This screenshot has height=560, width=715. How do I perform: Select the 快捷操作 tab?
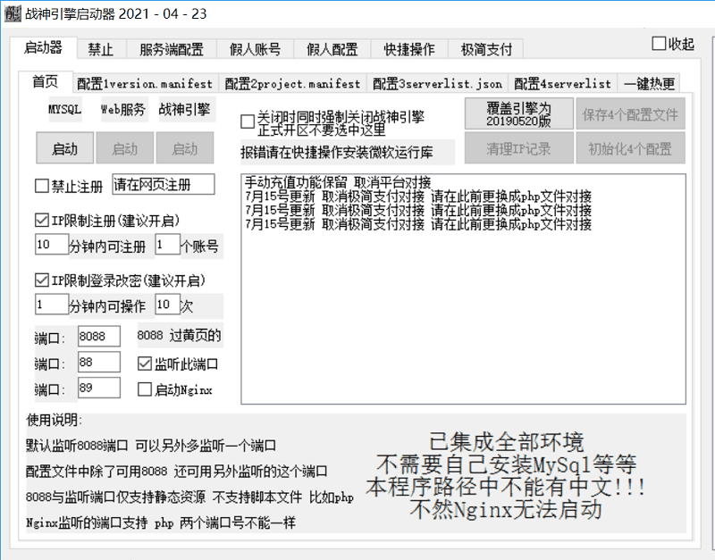[411, 50]
